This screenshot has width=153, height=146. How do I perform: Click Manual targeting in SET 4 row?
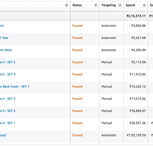pyautogui.click(x=107, y=74)
